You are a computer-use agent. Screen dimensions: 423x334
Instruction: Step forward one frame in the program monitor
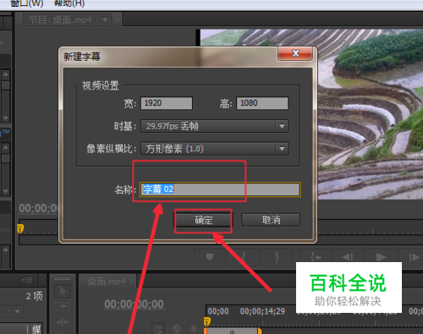[413, 257]
